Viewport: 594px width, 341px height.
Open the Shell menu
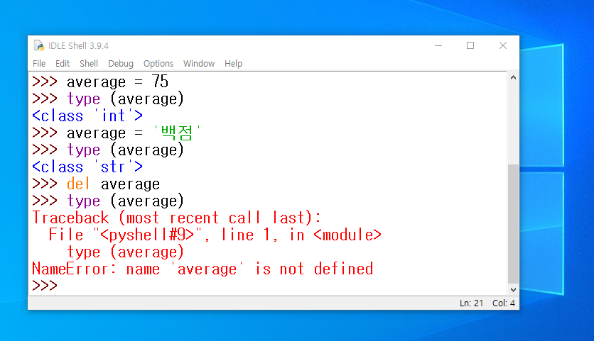(89, 64)
